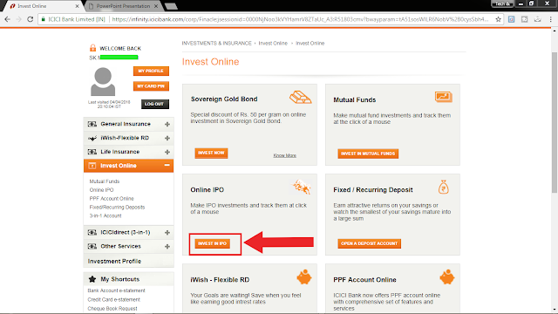Open the Invest Online sidebar menu label
Image resolution: width=558 pixels, height=314 pixels.
(119, 166)
